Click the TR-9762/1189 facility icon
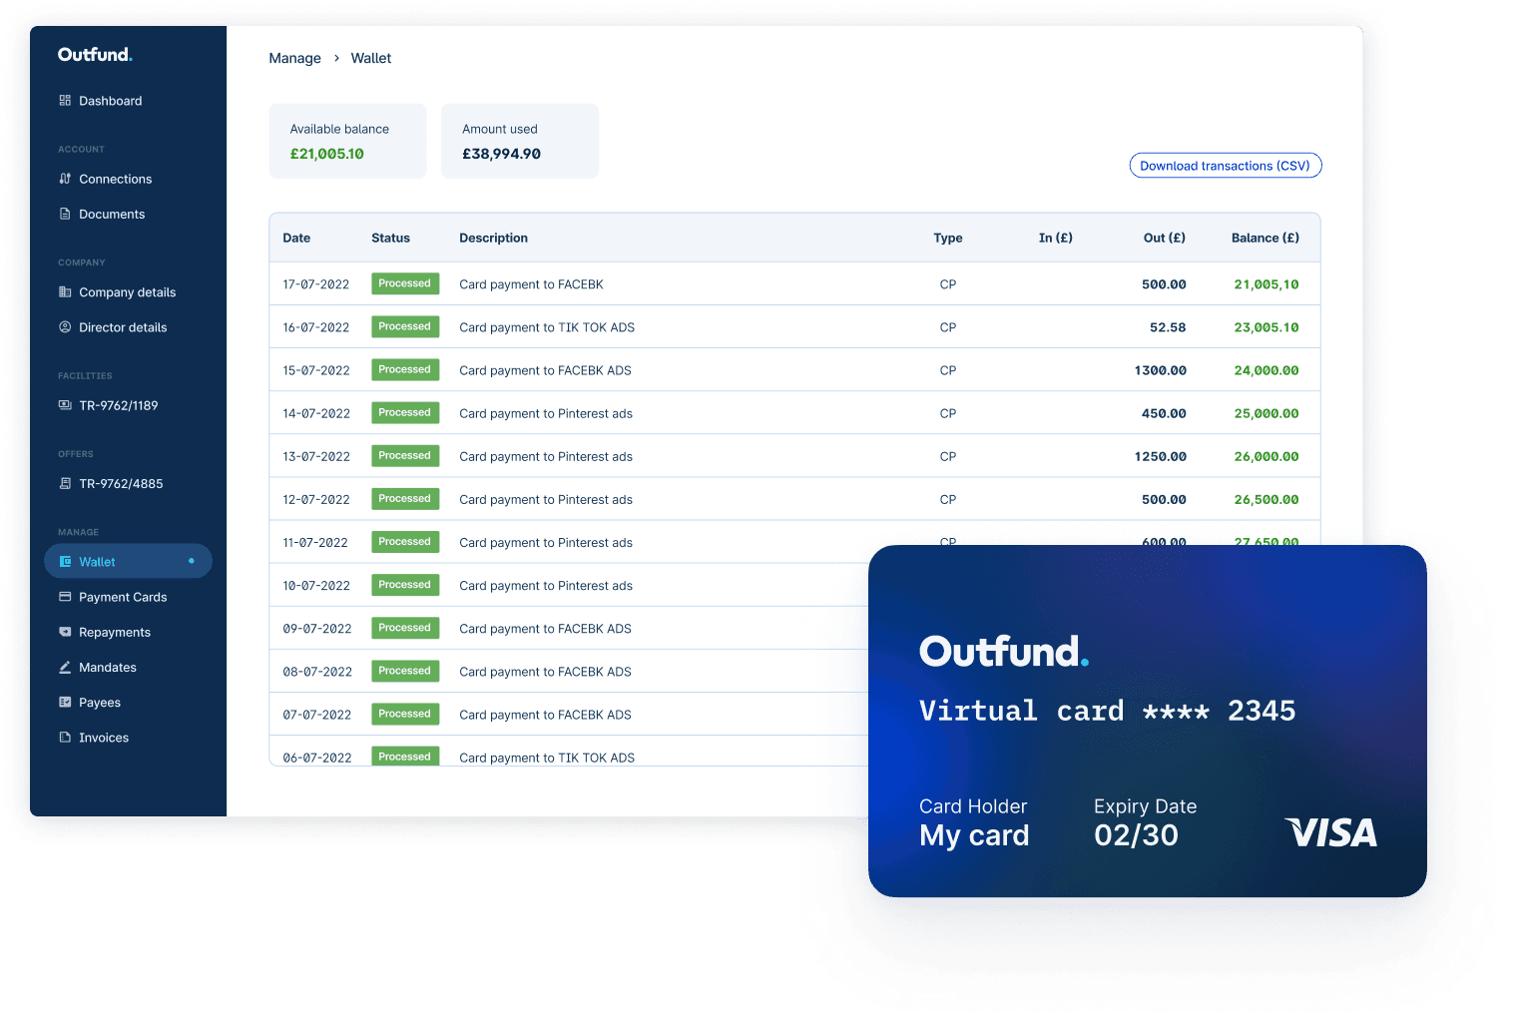This screenshot has width=1517, height=1034. pos(65,405)
